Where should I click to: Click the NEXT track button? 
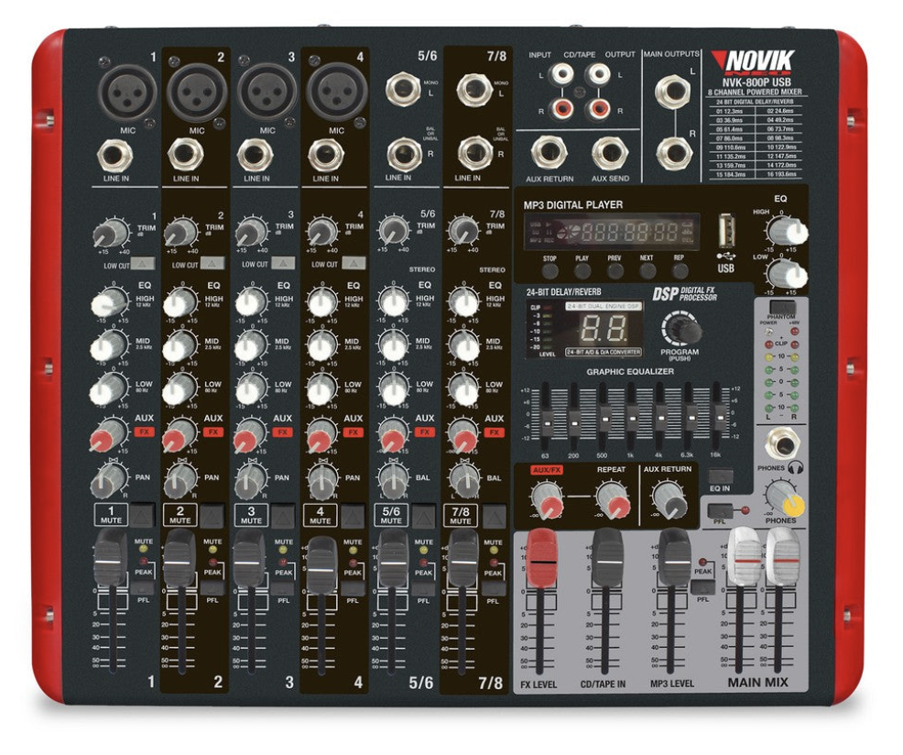tap(647, 270)
